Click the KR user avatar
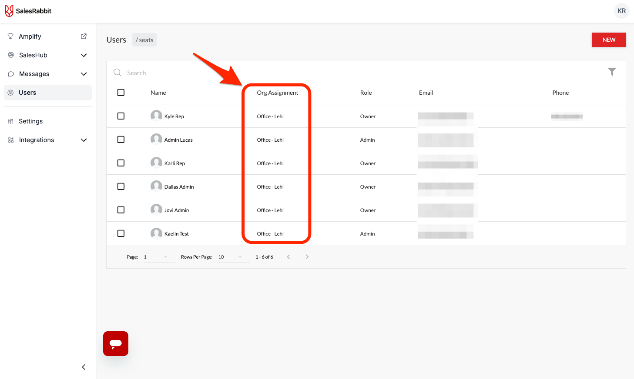634x379 pixels. tap(621, 11)
